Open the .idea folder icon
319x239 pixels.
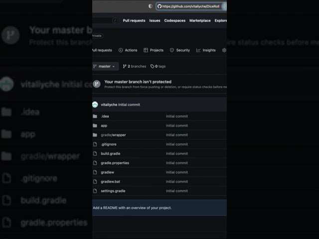click(95, 116)
